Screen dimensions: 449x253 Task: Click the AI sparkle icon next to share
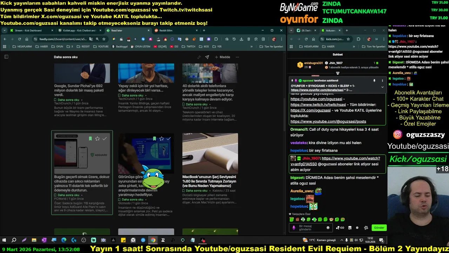[199, 57]
